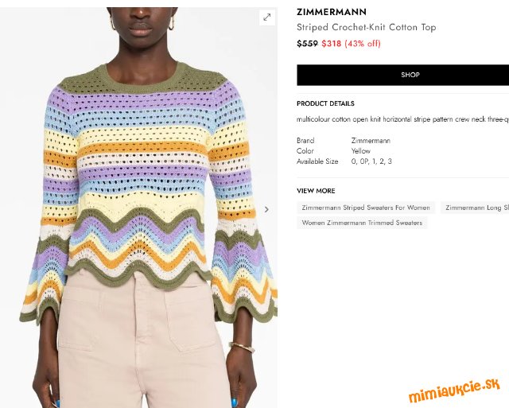Click the Brand value Zimmermann
The height and width of the screenshot is (408, 509).
coord(371,141)
